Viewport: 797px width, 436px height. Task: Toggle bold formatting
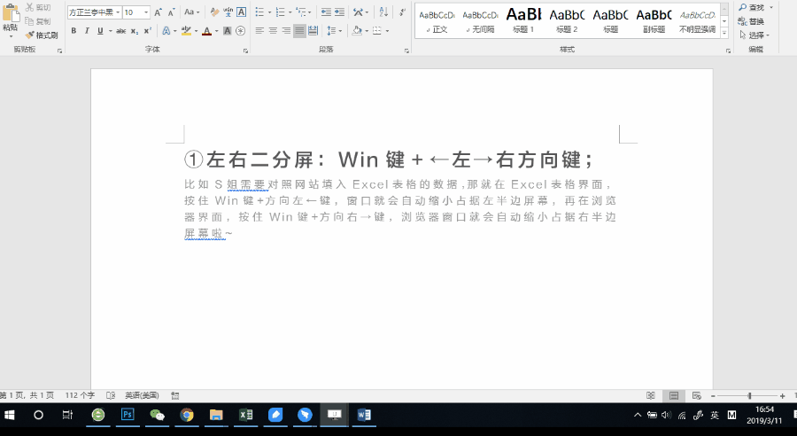(x=74, y=31)
